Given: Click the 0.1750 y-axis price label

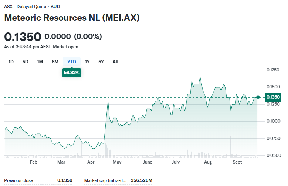Looking at the screenshot, I should [273, 70].
